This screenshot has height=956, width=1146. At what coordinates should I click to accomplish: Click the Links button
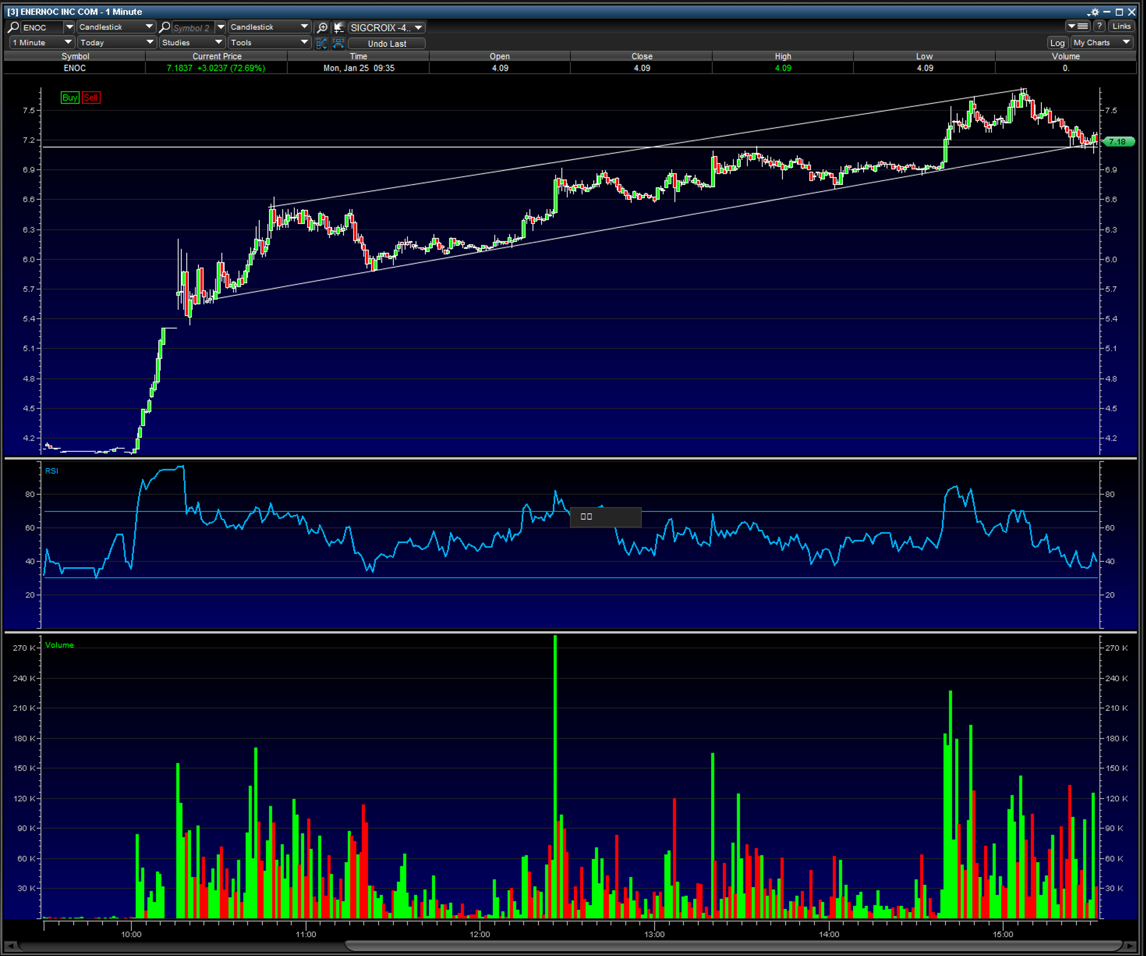1121,26
